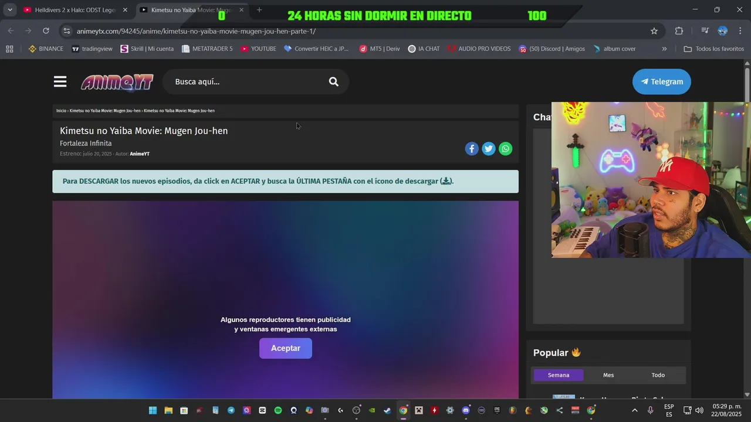
Task: Open the volume control in tray
Action: click(699, 410)
